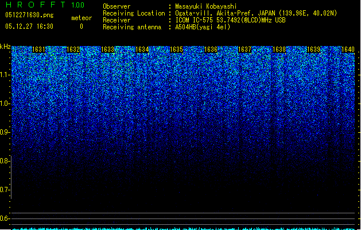This screenshot has height=230, width=361.
Task: Click the 0.6 frequency axis label
Action: click(x=5, y=218)
